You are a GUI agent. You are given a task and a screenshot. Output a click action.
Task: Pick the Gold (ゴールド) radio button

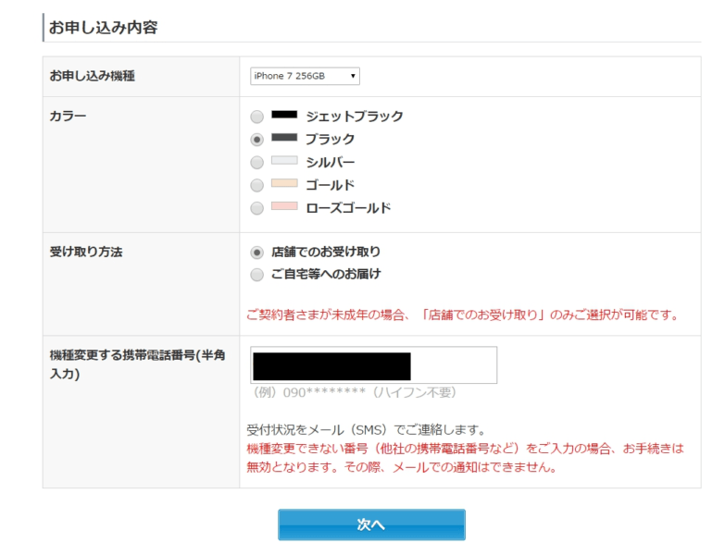[x=257, y=186]
